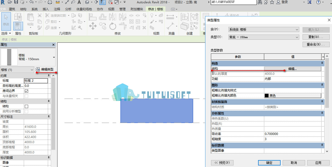Open file with the quick access folder icon
The width and height of the screenshot is (332, 167).
coord(10,2)
